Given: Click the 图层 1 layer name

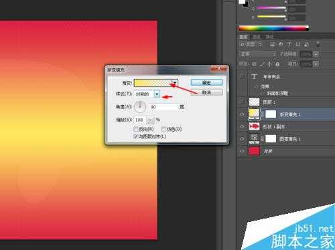Looking at the screenshot, I should point(269,102).
